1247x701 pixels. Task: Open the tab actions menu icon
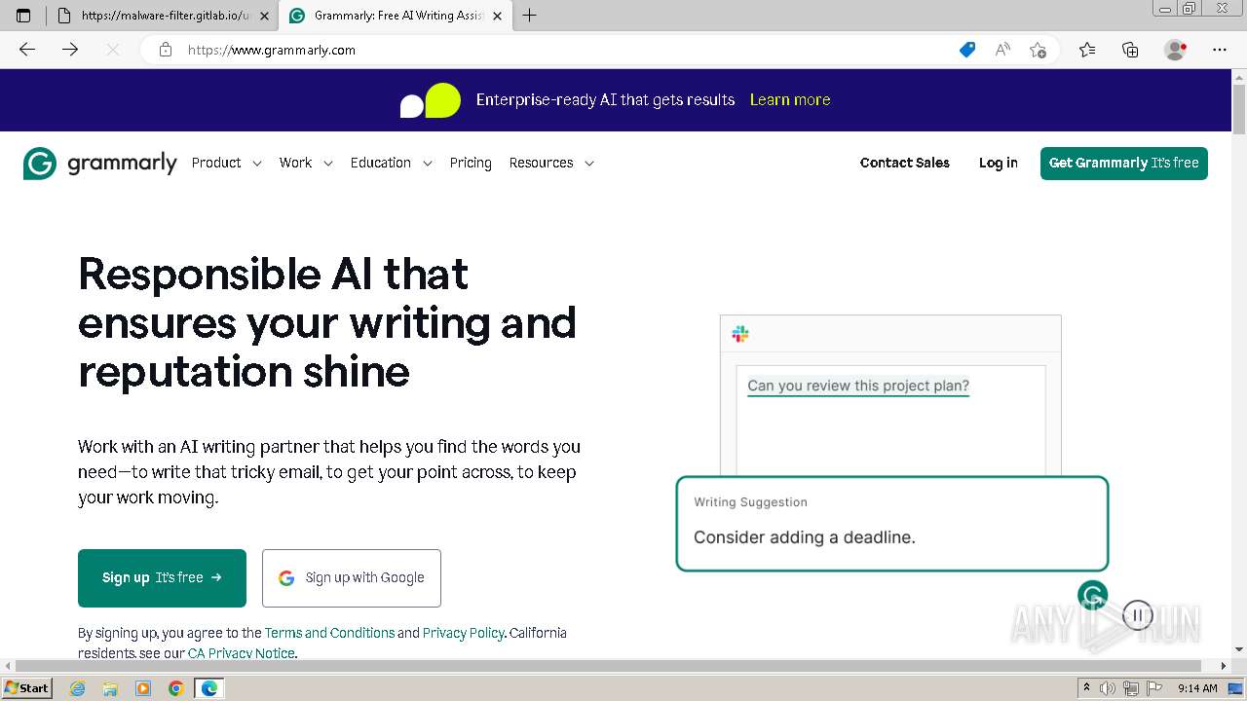[23, 16]
